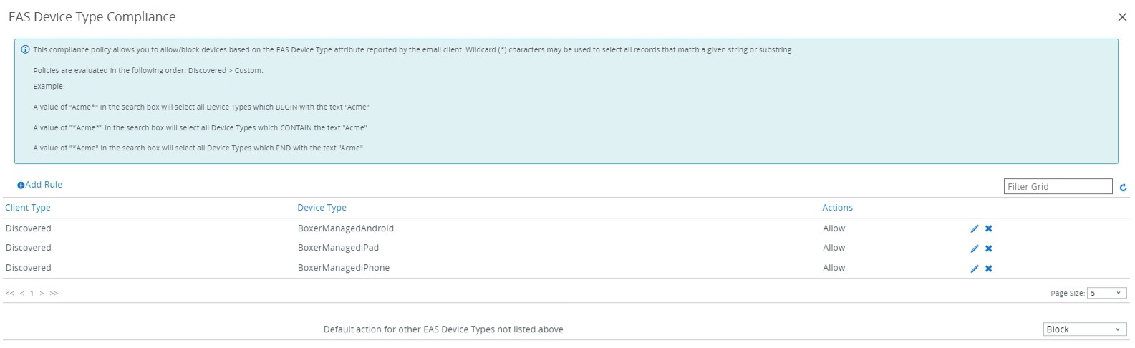
Task: Close the EAS Device Type Compliance dialog
Action: coord(1122,16)
